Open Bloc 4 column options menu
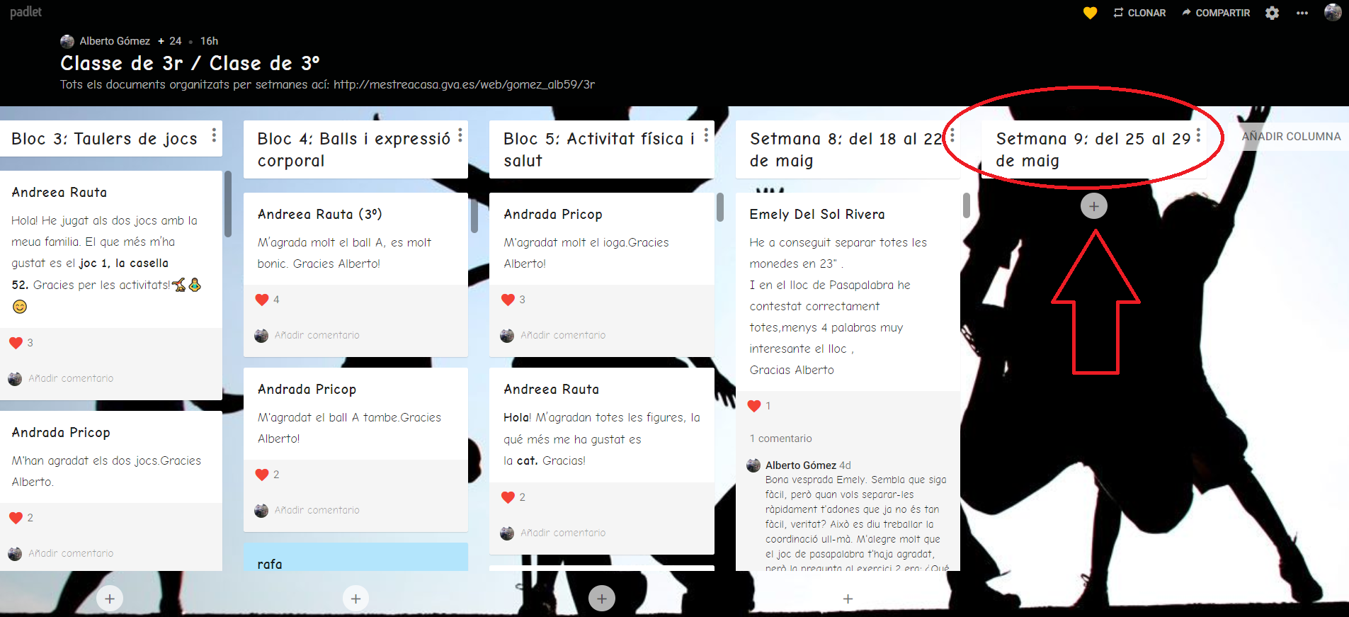Image resolution: width=1349 pixels, height=617 pixels. click(460, 135)
